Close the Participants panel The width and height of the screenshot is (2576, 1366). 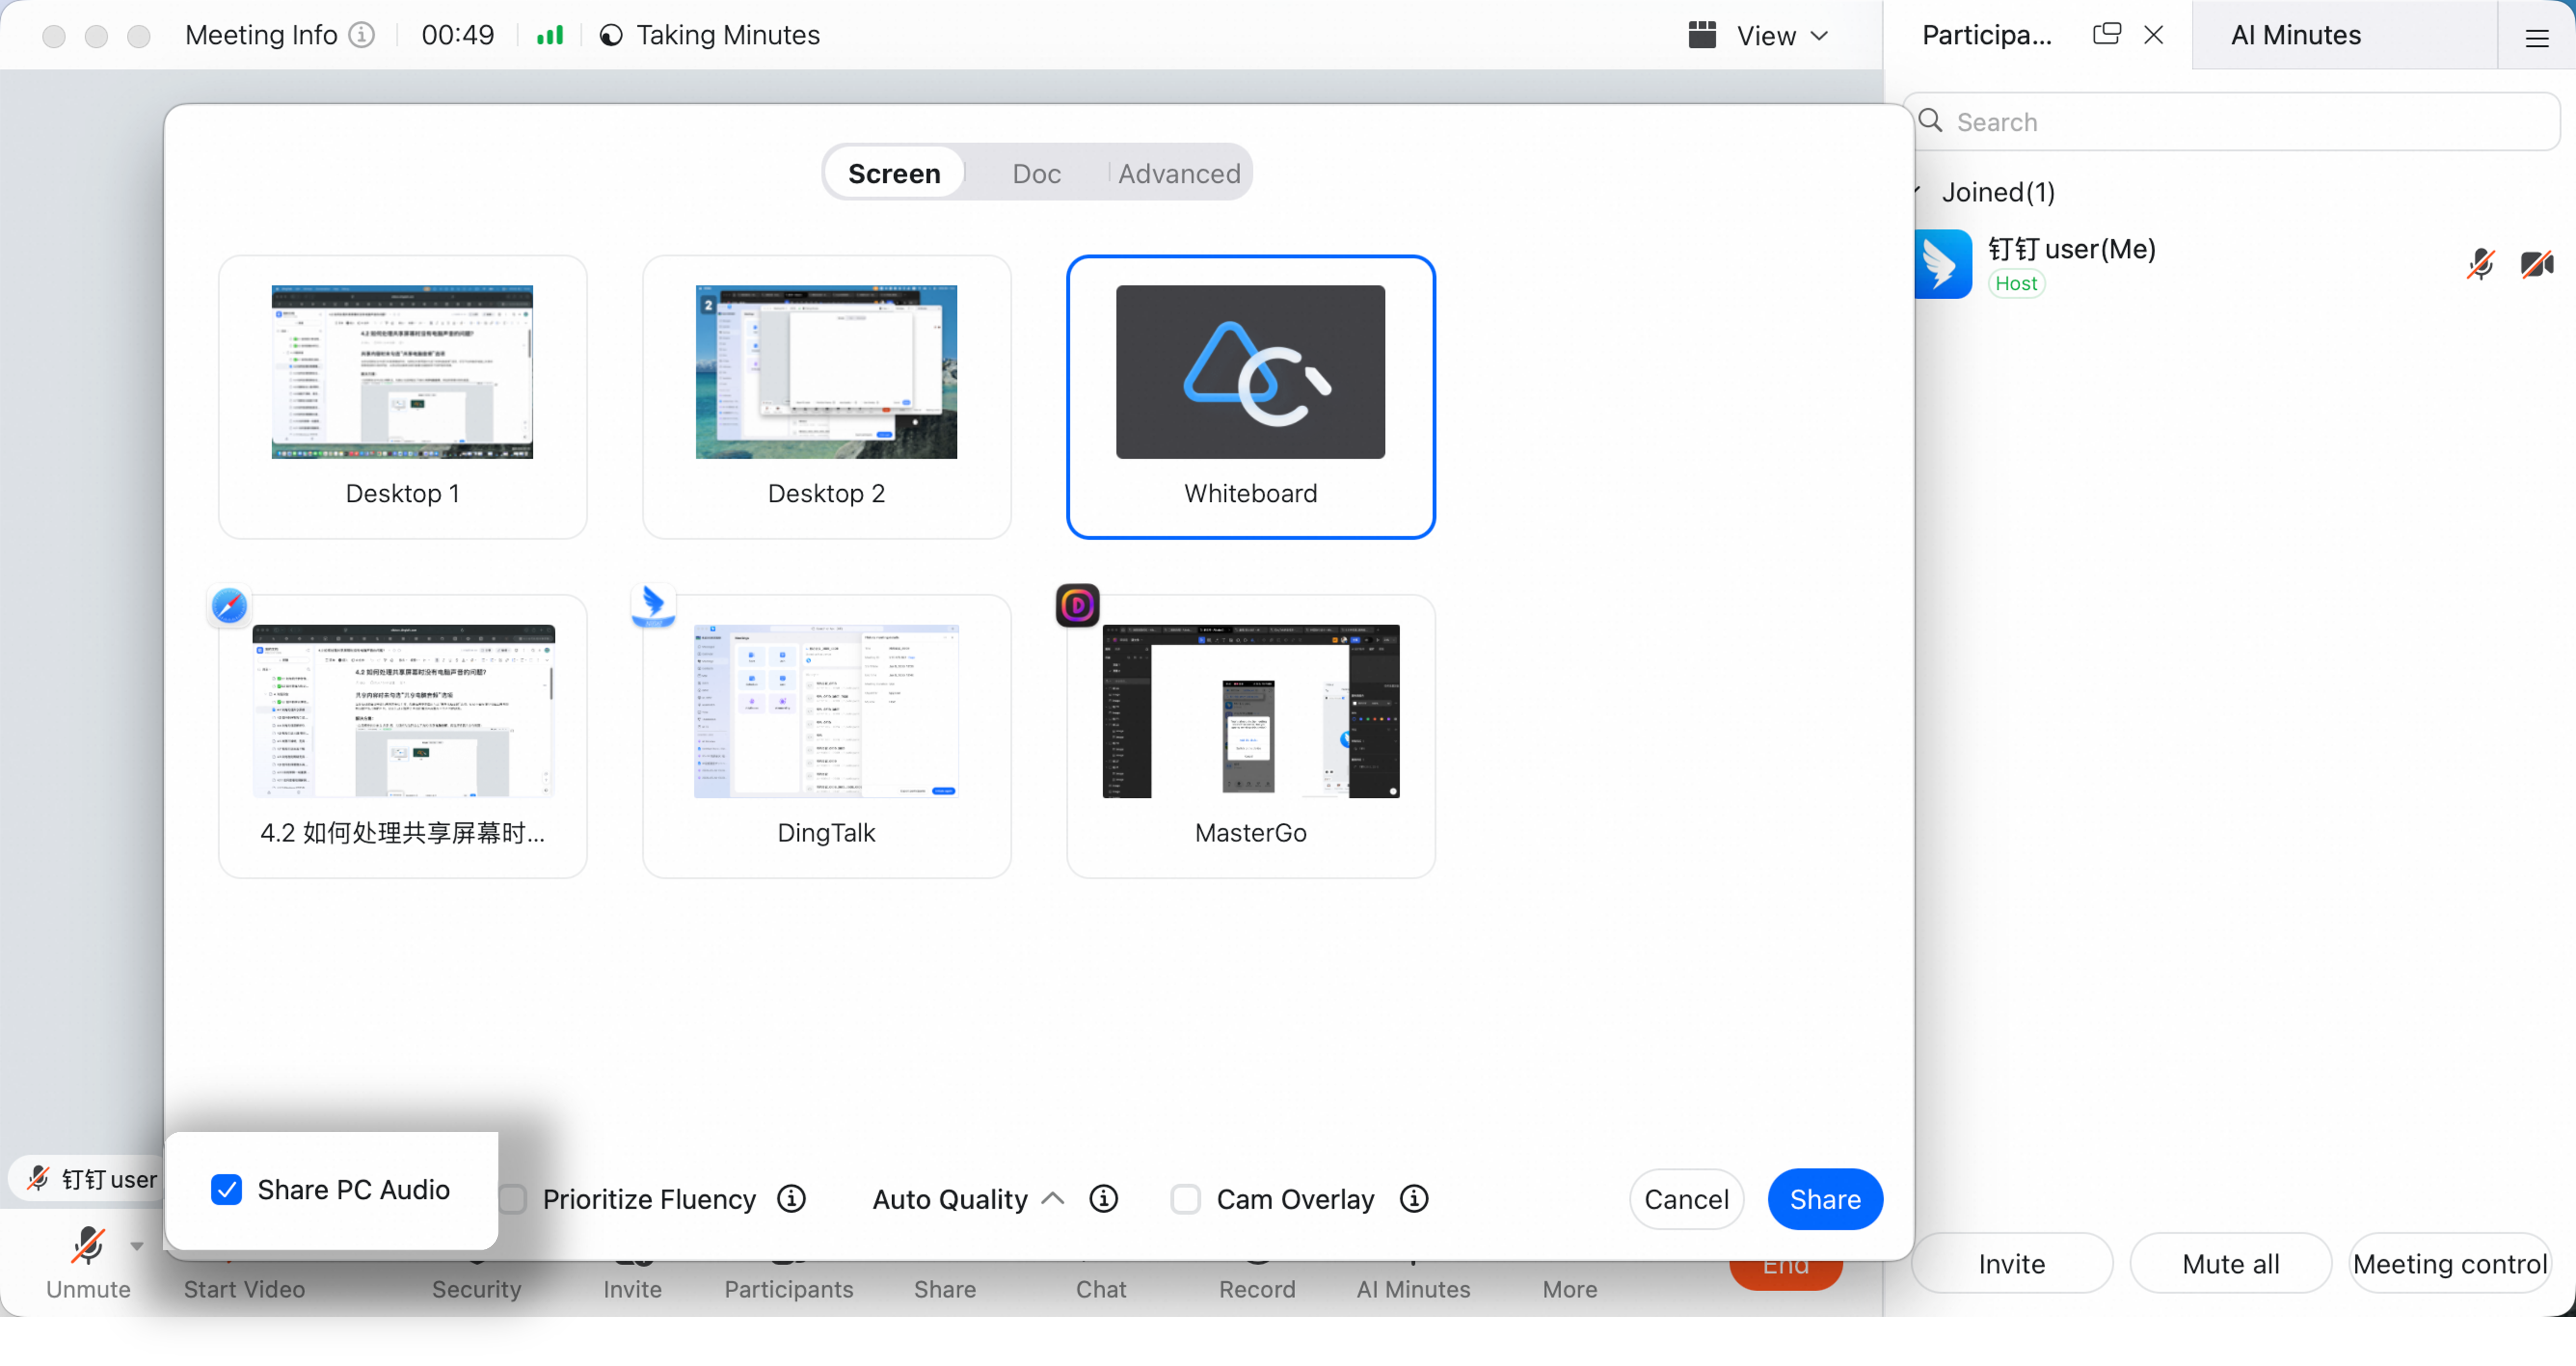(x=2154, y=35)
